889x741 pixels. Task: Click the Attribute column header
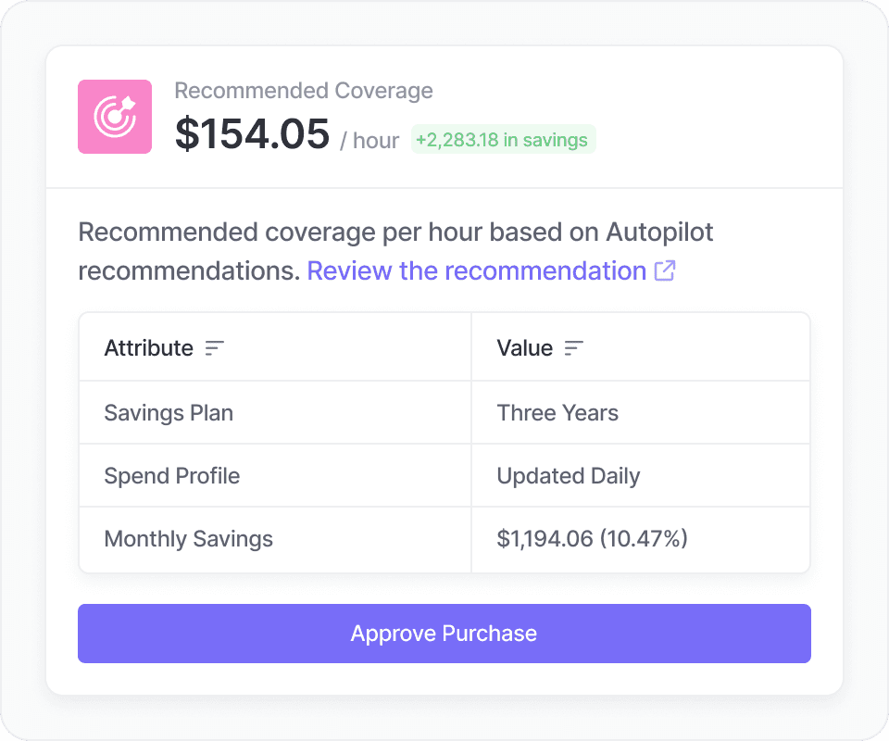coord(149,348)
